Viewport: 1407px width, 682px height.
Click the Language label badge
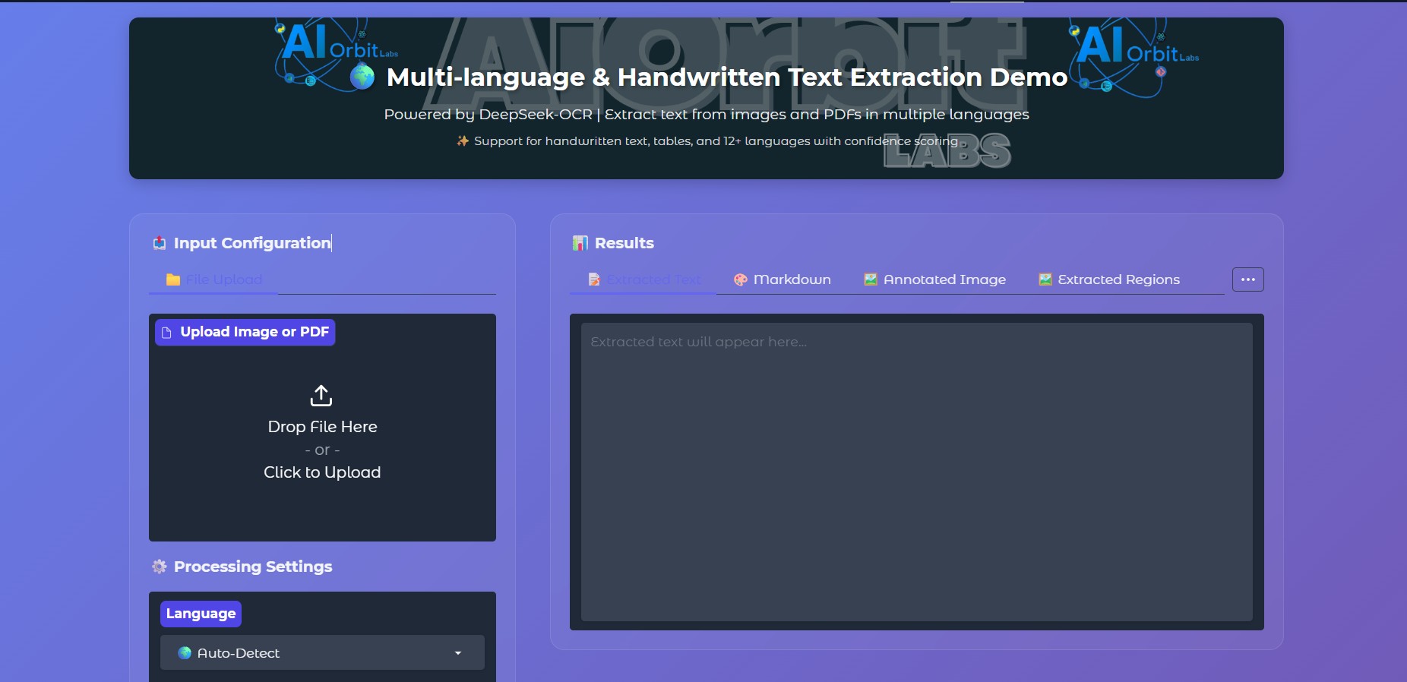point(201,614)
